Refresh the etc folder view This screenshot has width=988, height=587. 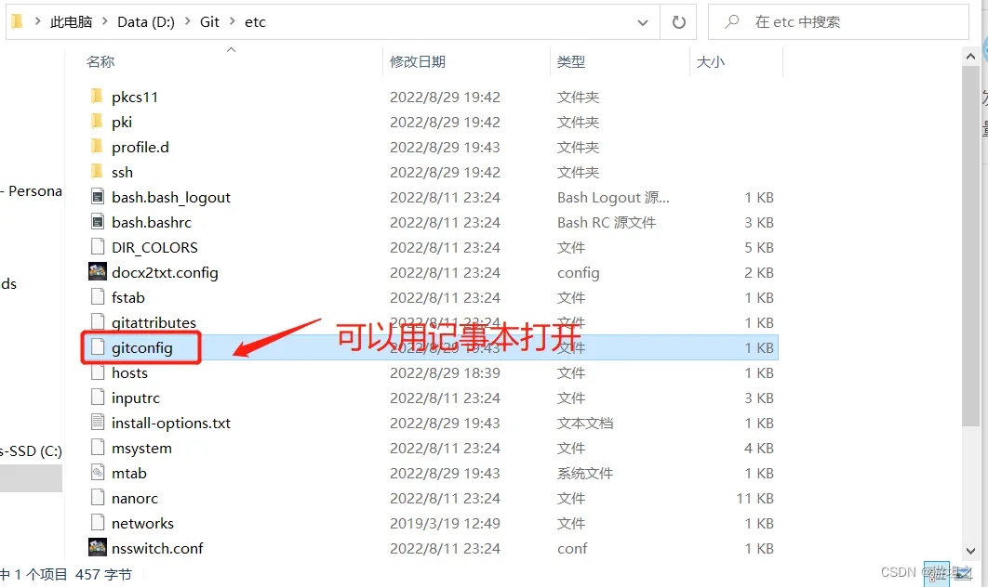[678, 22]
